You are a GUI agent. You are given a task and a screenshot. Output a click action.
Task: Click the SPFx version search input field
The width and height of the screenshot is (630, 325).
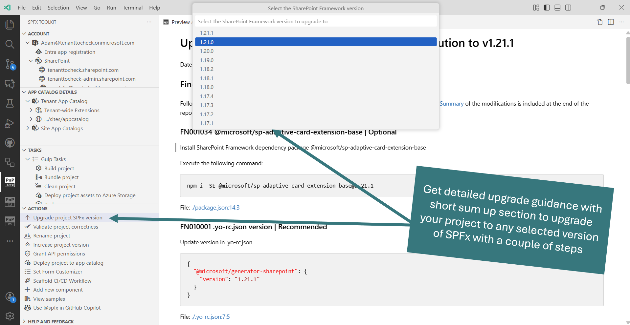(x=316, y=21)
